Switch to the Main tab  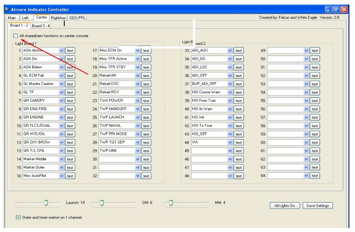tap(12, 18)
